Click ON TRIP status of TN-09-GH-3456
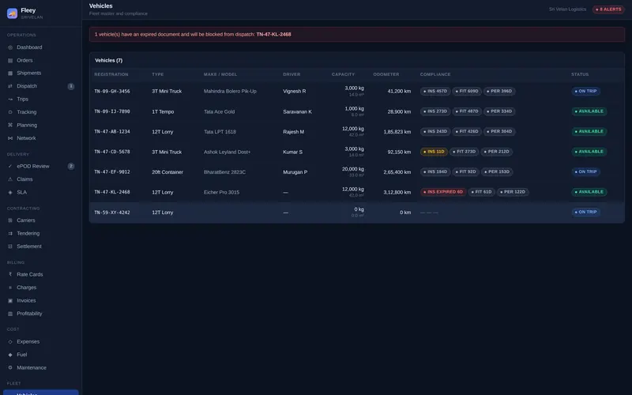The image size is (632, 395). [x=585, y=91]
